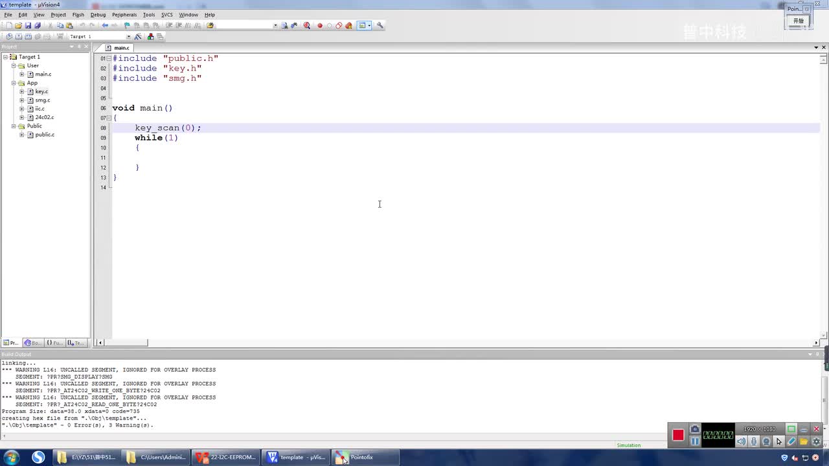The width and height of the screenshot is (829, 466).
Task: Click the editor horizontal scrollbar thumb
Action: (126, 343)
